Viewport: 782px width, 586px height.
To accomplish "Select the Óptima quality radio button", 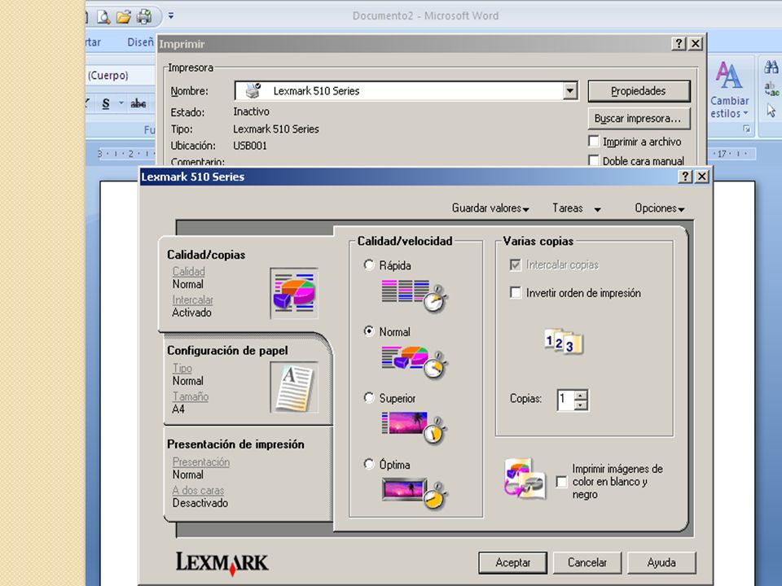I will pyautogui.click(x=369, y=464).
